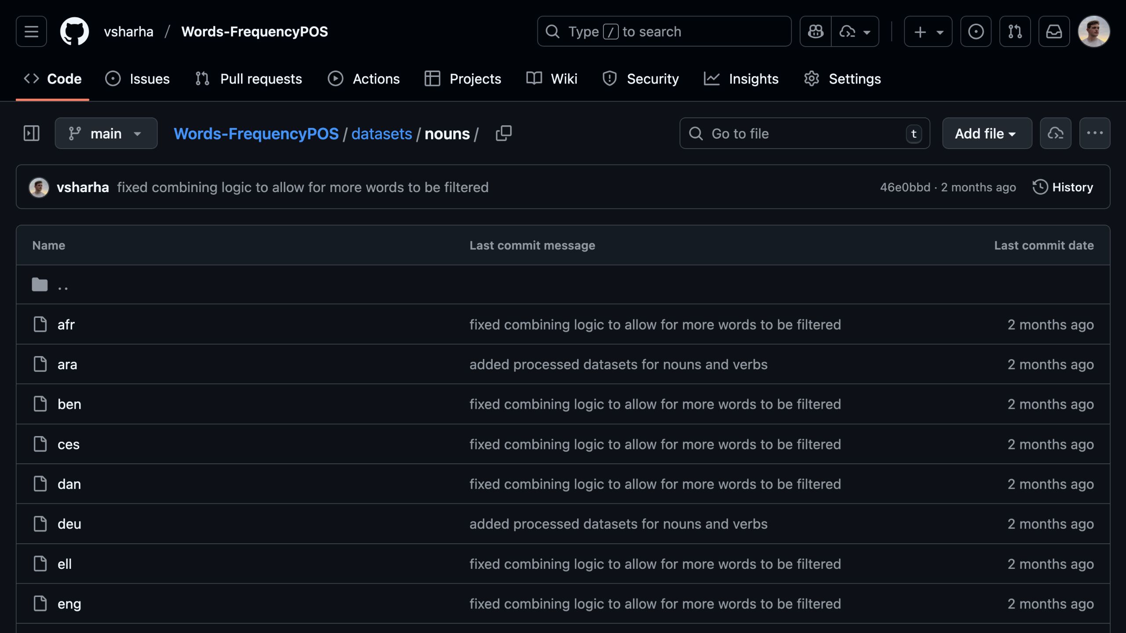This screenshot has width=1126, height=633.
Task: Copy the path with the copy icon
Action: tap(504, 133)
